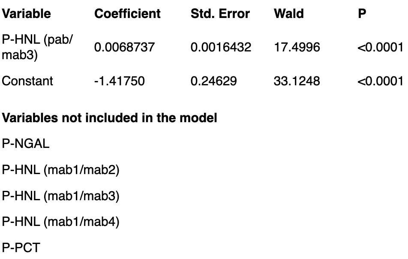Click the Variable column header
Screen dimensions: 408x259
coord(26,14)
